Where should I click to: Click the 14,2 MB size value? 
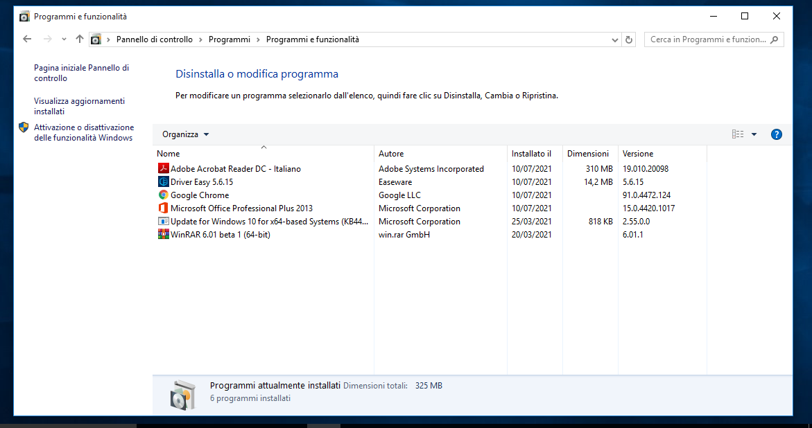coord(598,182)
